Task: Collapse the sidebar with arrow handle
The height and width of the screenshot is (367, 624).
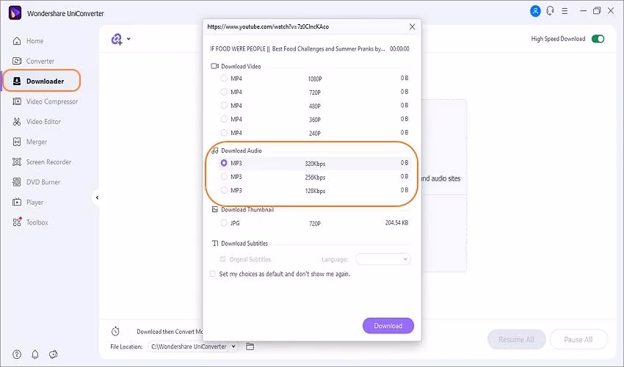Action: click(97, 197)
